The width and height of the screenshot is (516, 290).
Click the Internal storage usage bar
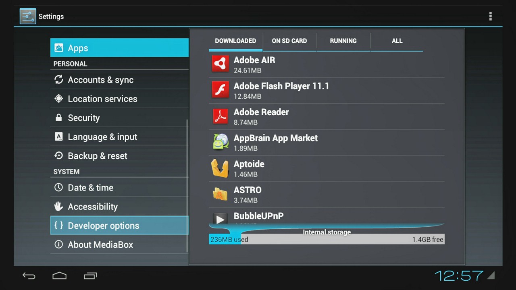327,239
